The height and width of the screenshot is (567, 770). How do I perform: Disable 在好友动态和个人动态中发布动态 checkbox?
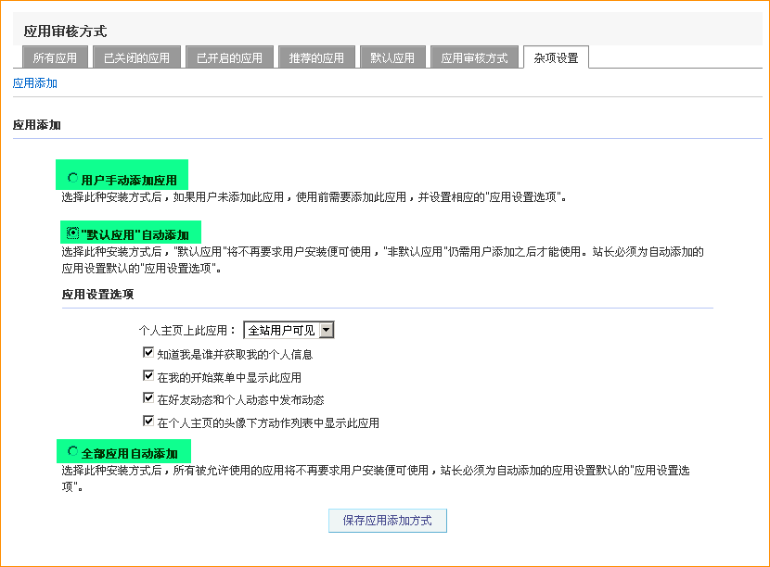pos(148,398)
